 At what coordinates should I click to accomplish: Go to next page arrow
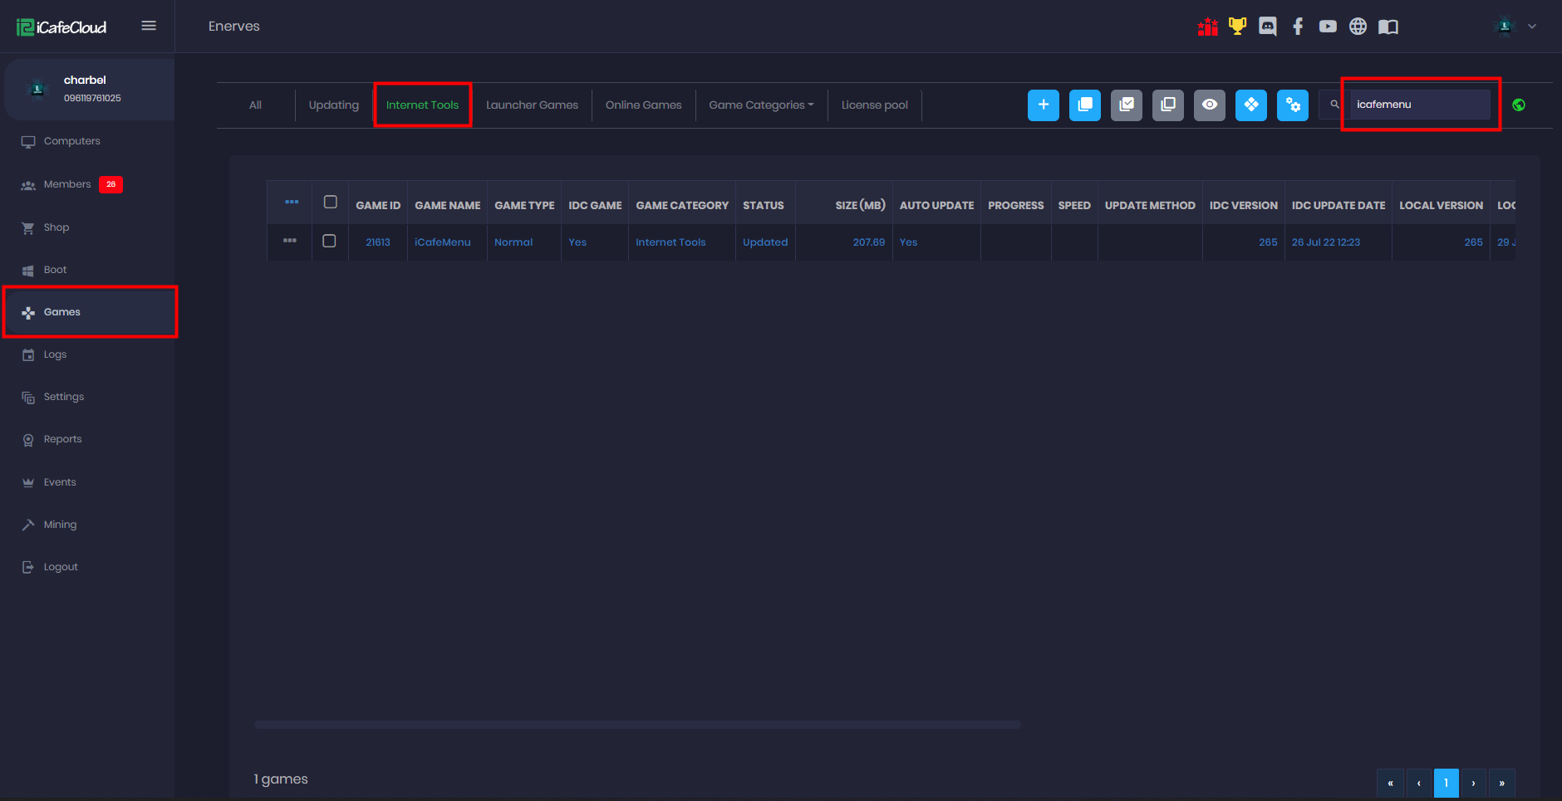1473,783
